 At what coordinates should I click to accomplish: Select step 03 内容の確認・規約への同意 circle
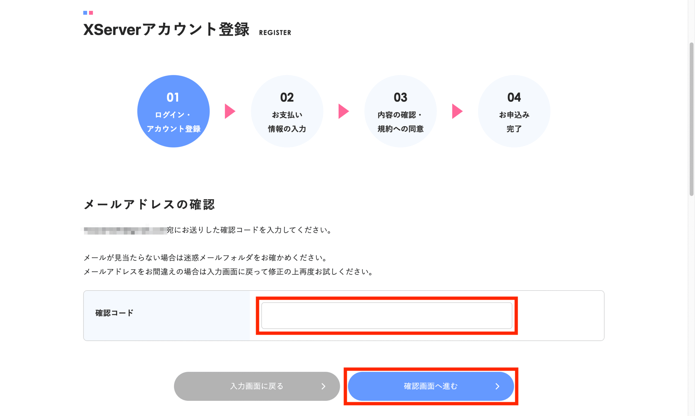(x=400, y=111)
